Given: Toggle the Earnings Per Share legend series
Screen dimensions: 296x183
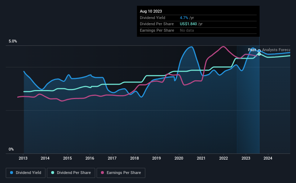Looking at the screenshot, I should pos(121,173).
